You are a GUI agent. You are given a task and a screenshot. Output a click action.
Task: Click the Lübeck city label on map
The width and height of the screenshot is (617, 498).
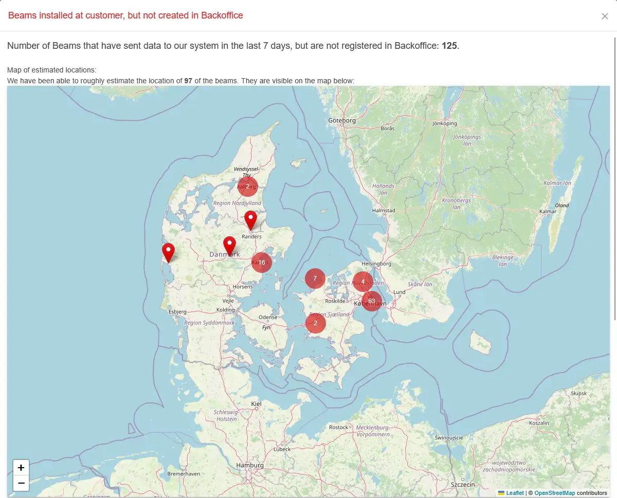pyautogui.click(x=282, y=449)
